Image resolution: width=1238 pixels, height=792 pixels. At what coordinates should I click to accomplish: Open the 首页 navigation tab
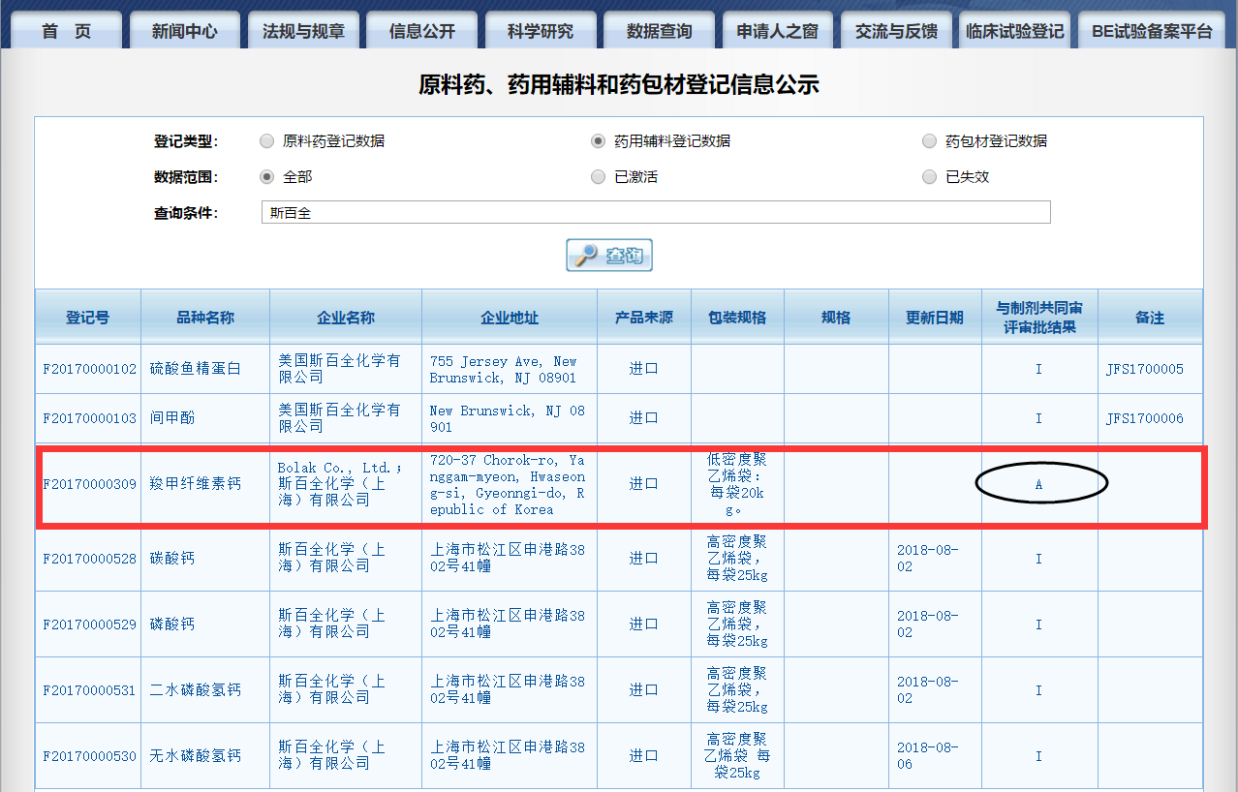click(66, 31)
